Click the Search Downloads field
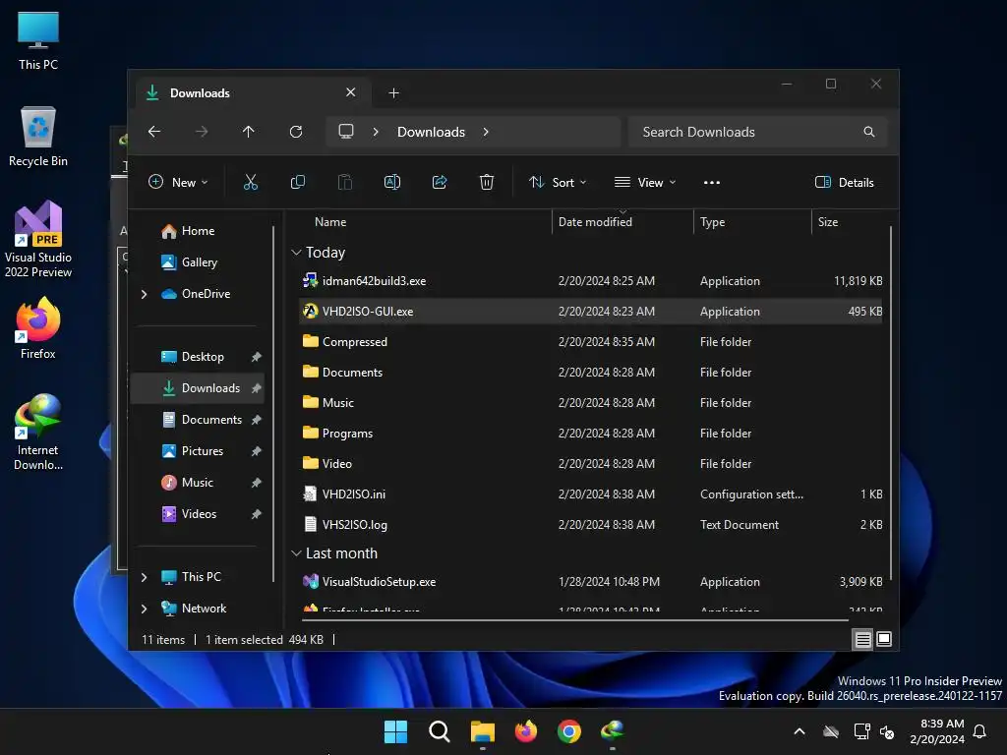This screenshot has height=755, width=1007. coord(758,132)
